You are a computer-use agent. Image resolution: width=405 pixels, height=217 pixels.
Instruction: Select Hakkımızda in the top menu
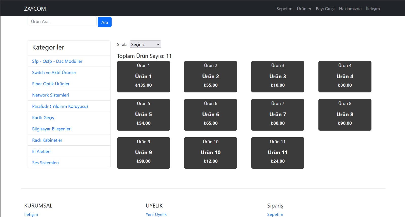[350, 9]
